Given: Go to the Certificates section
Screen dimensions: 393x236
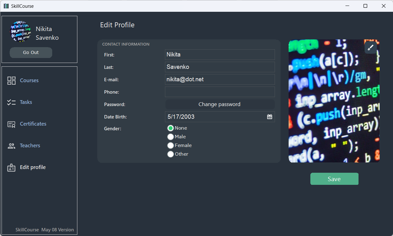Looking at the screenshot, I should point(33,124).
